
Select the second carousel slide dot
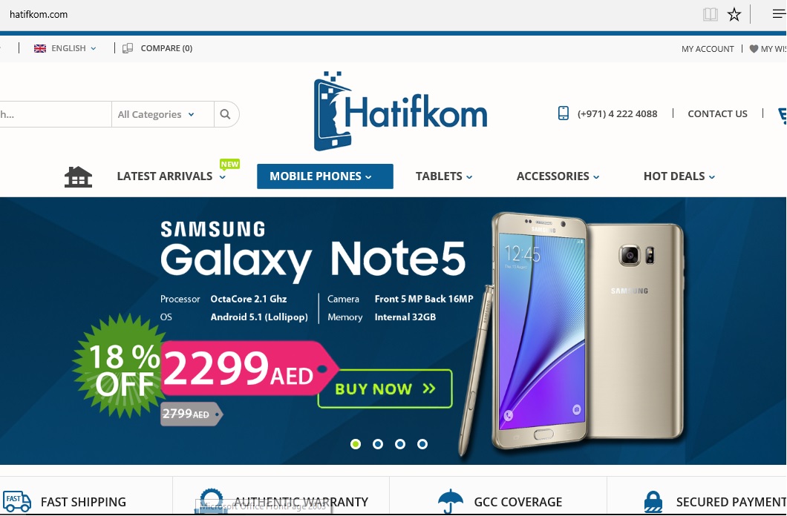378,444
